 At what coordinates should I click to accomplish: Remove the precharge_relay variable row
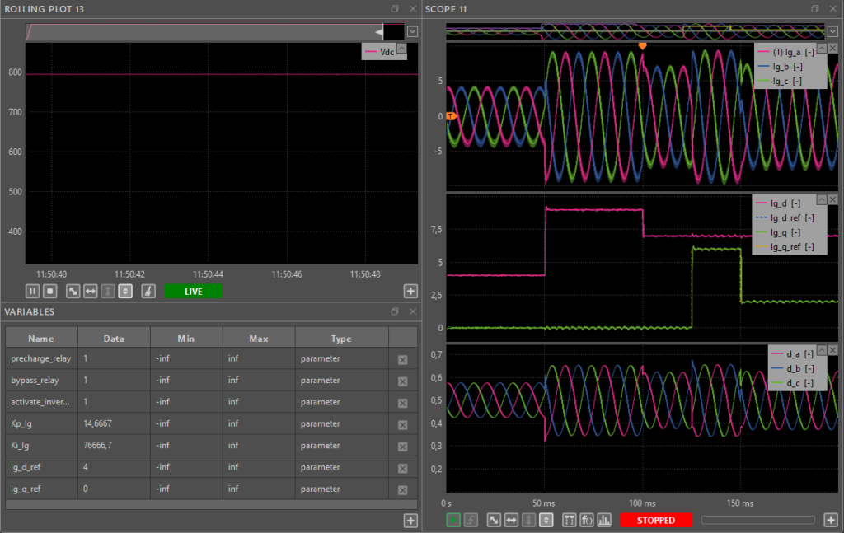pyautogui.click(x=403, y=359)
